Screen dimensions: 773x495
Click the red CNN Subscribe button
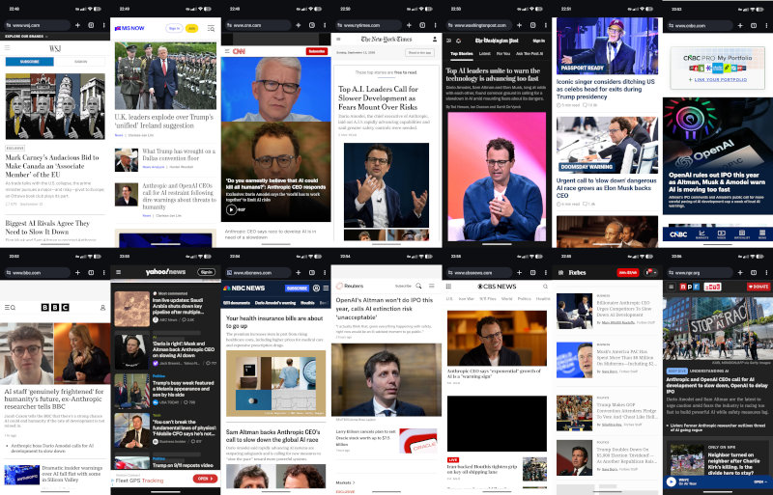point(316,51)
